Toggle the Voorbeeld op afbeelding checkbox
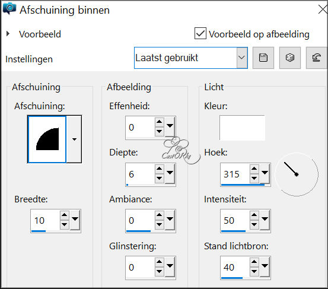 click(200, 33)
